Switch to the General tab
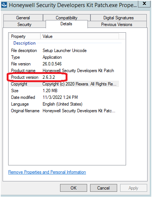This screenshot has height=197, width=152. [x=23, y=18]
